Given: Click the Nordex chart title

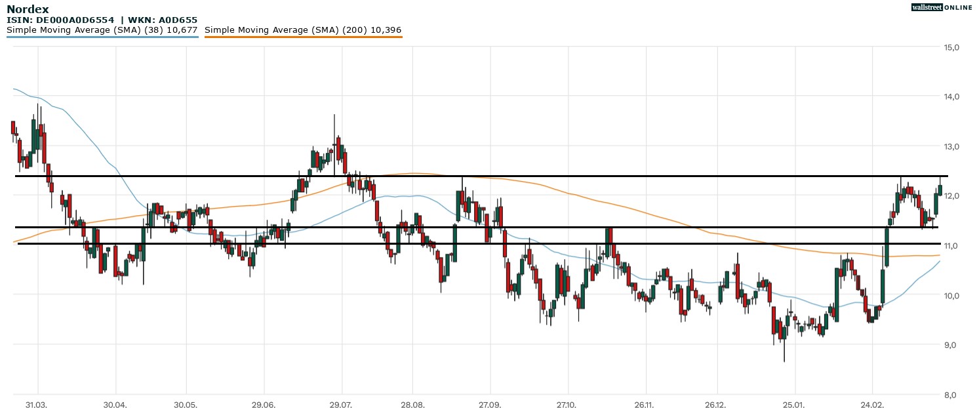Looking at the screenshot, I should pyautogui.click(x=27, y=9).
